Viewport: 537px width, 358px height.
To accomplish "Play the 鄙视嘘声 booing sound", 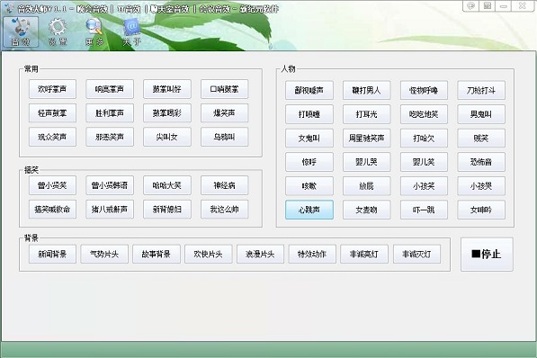I will tap(309, 91).
